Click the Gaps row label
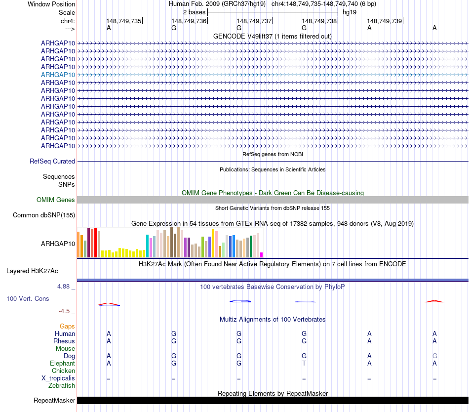This screenshot has height=412, width=469. point(67,326)
